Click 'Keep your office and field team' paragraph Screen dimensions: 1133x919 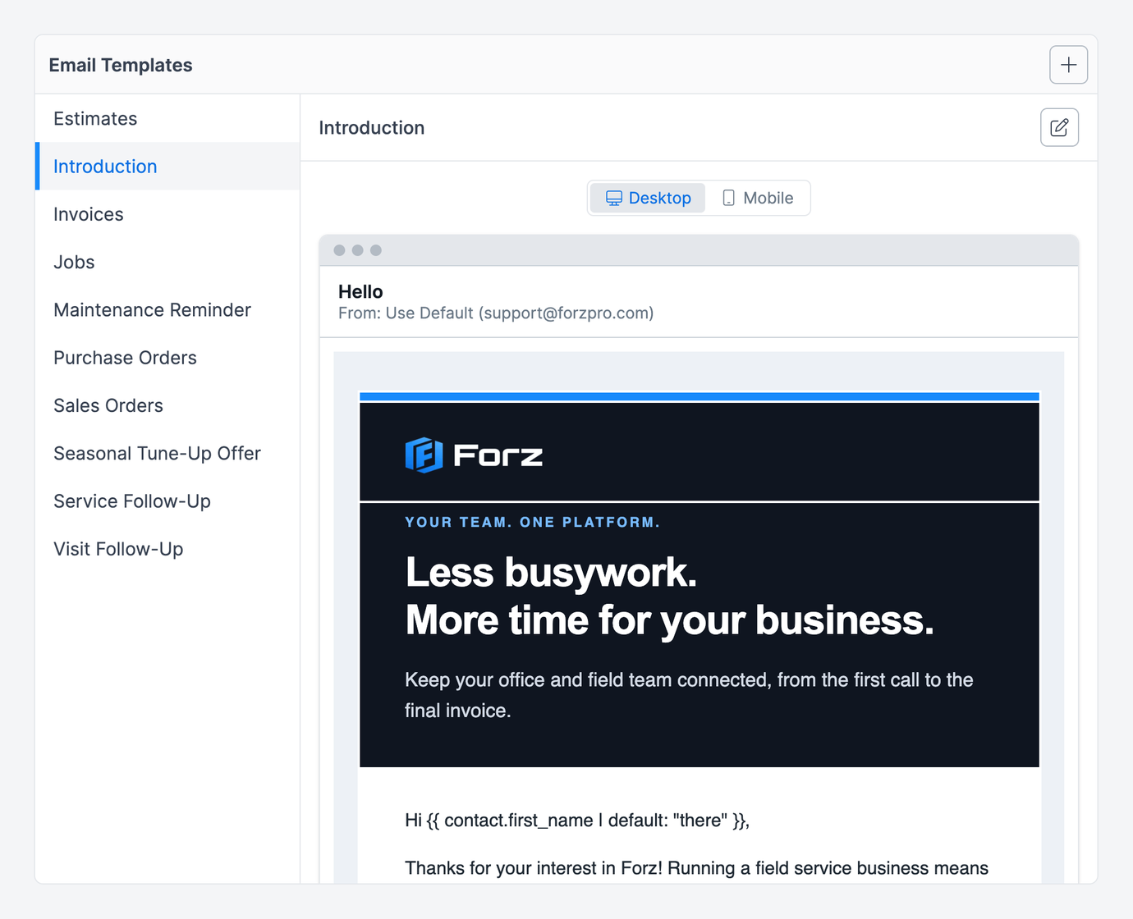pyautogui.click(x=689, y=695)
